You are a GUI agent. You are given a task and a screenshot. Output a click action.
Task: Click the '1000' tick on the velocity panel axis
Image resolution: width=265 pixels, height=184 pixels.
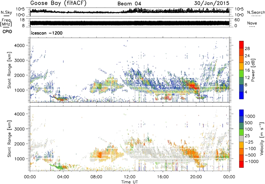[x=20, y=159]
